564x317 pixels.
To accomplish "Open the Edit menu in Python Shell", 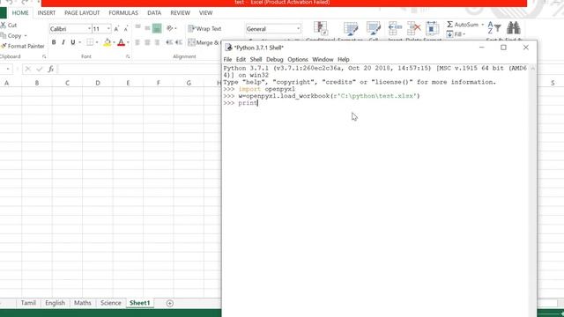I will point(241,59).
